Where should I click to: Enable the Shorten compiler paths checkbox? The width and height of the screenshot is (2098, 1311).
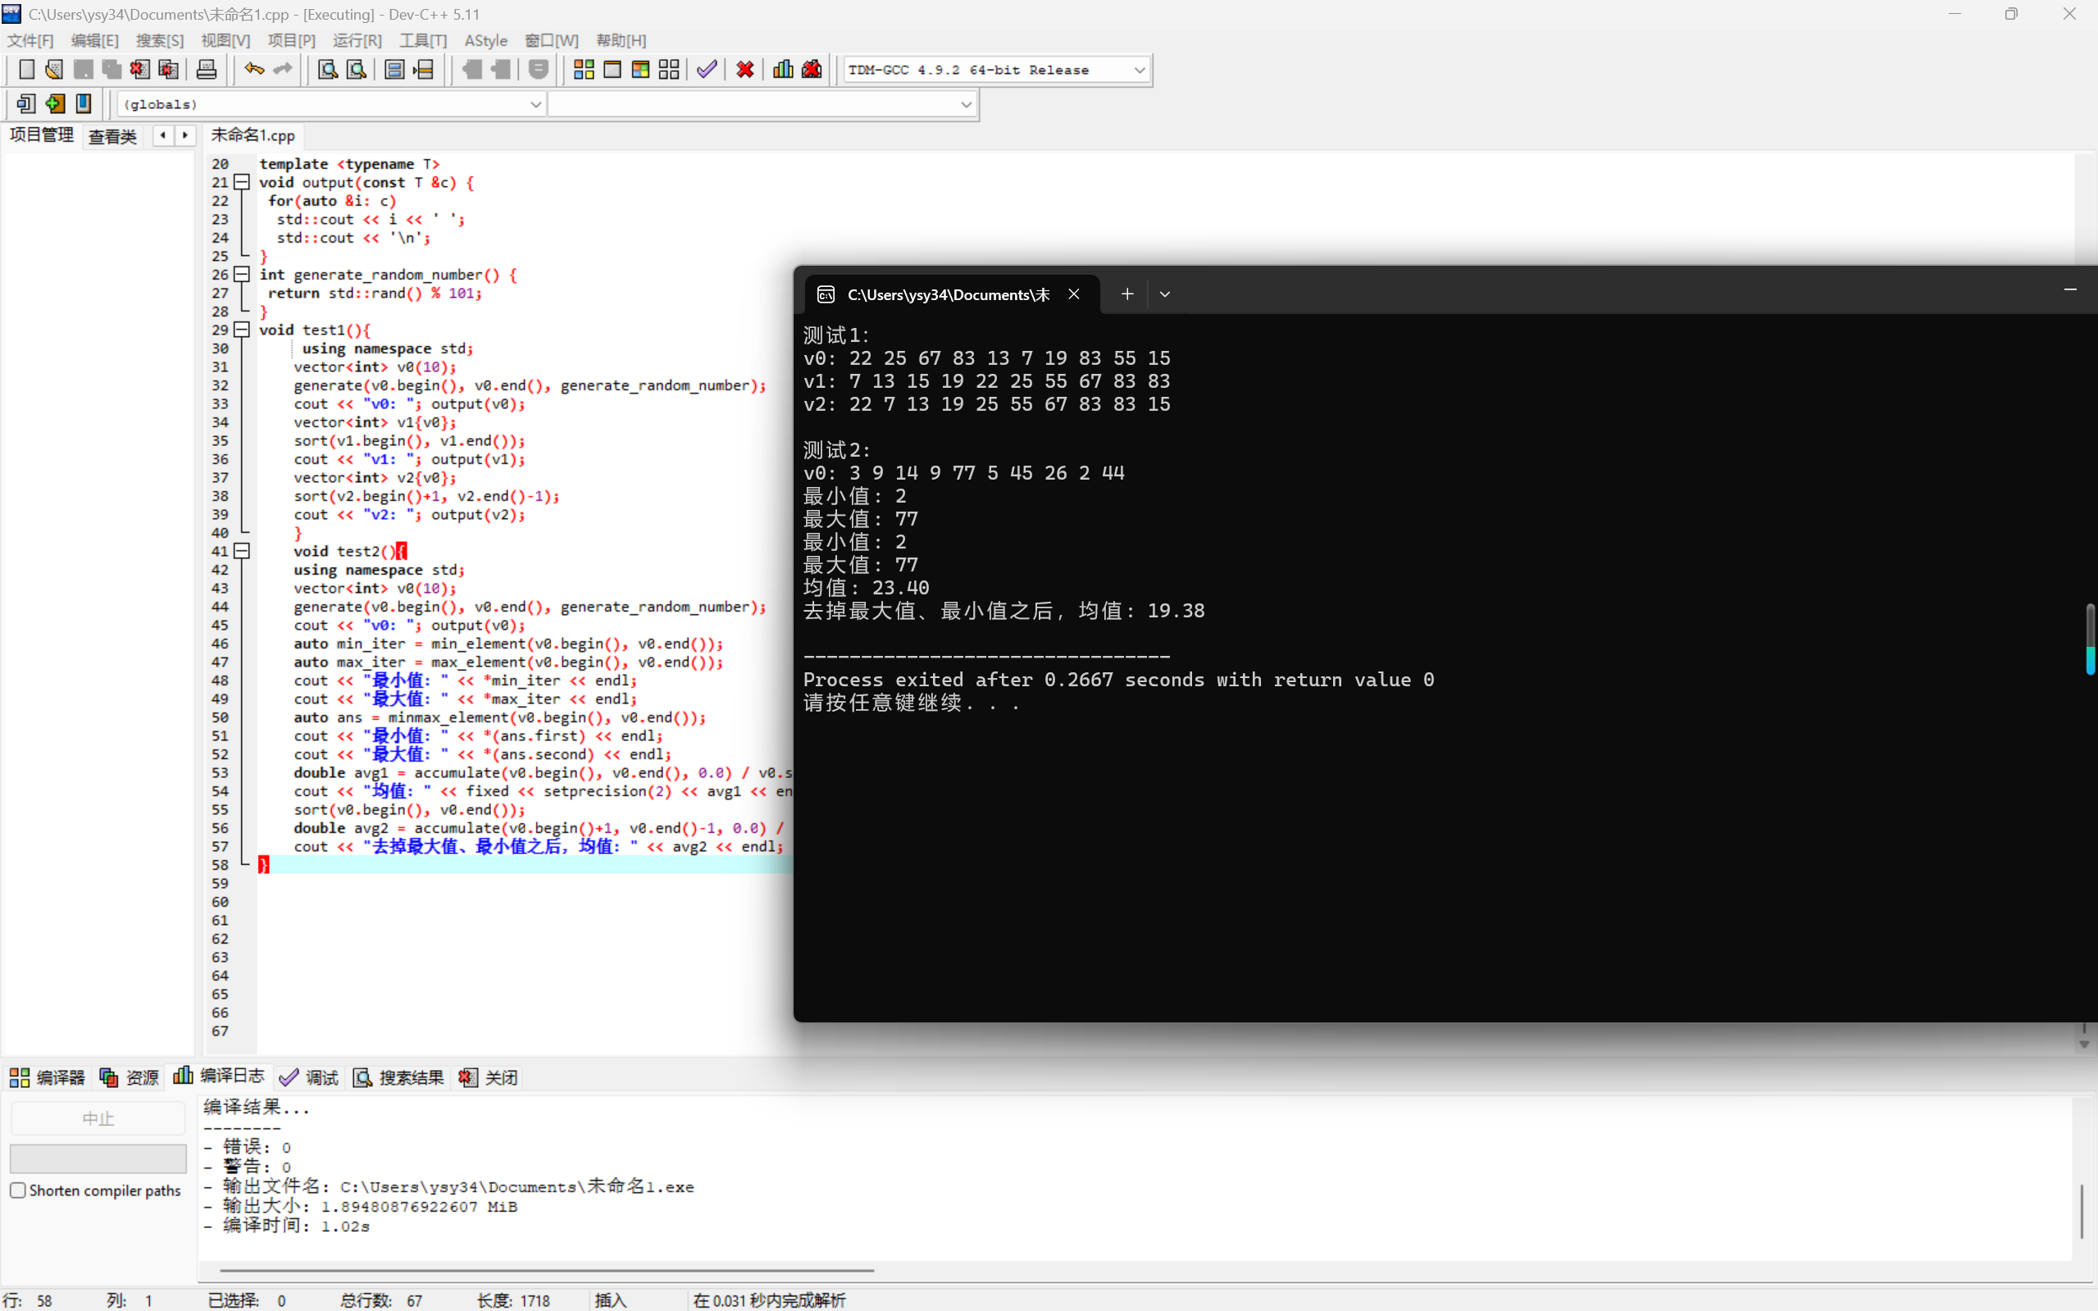pyautogui.click(x=18, y=1190)
